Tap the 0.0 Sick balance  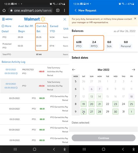[109, 44]
